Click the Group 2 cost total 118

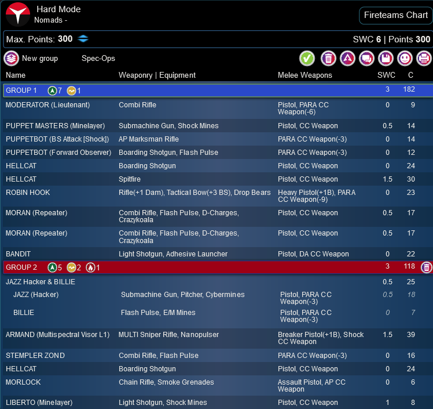click(409, 266)
